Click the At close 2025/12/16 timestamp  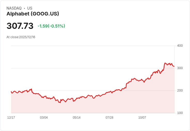[x=21, y=37]
